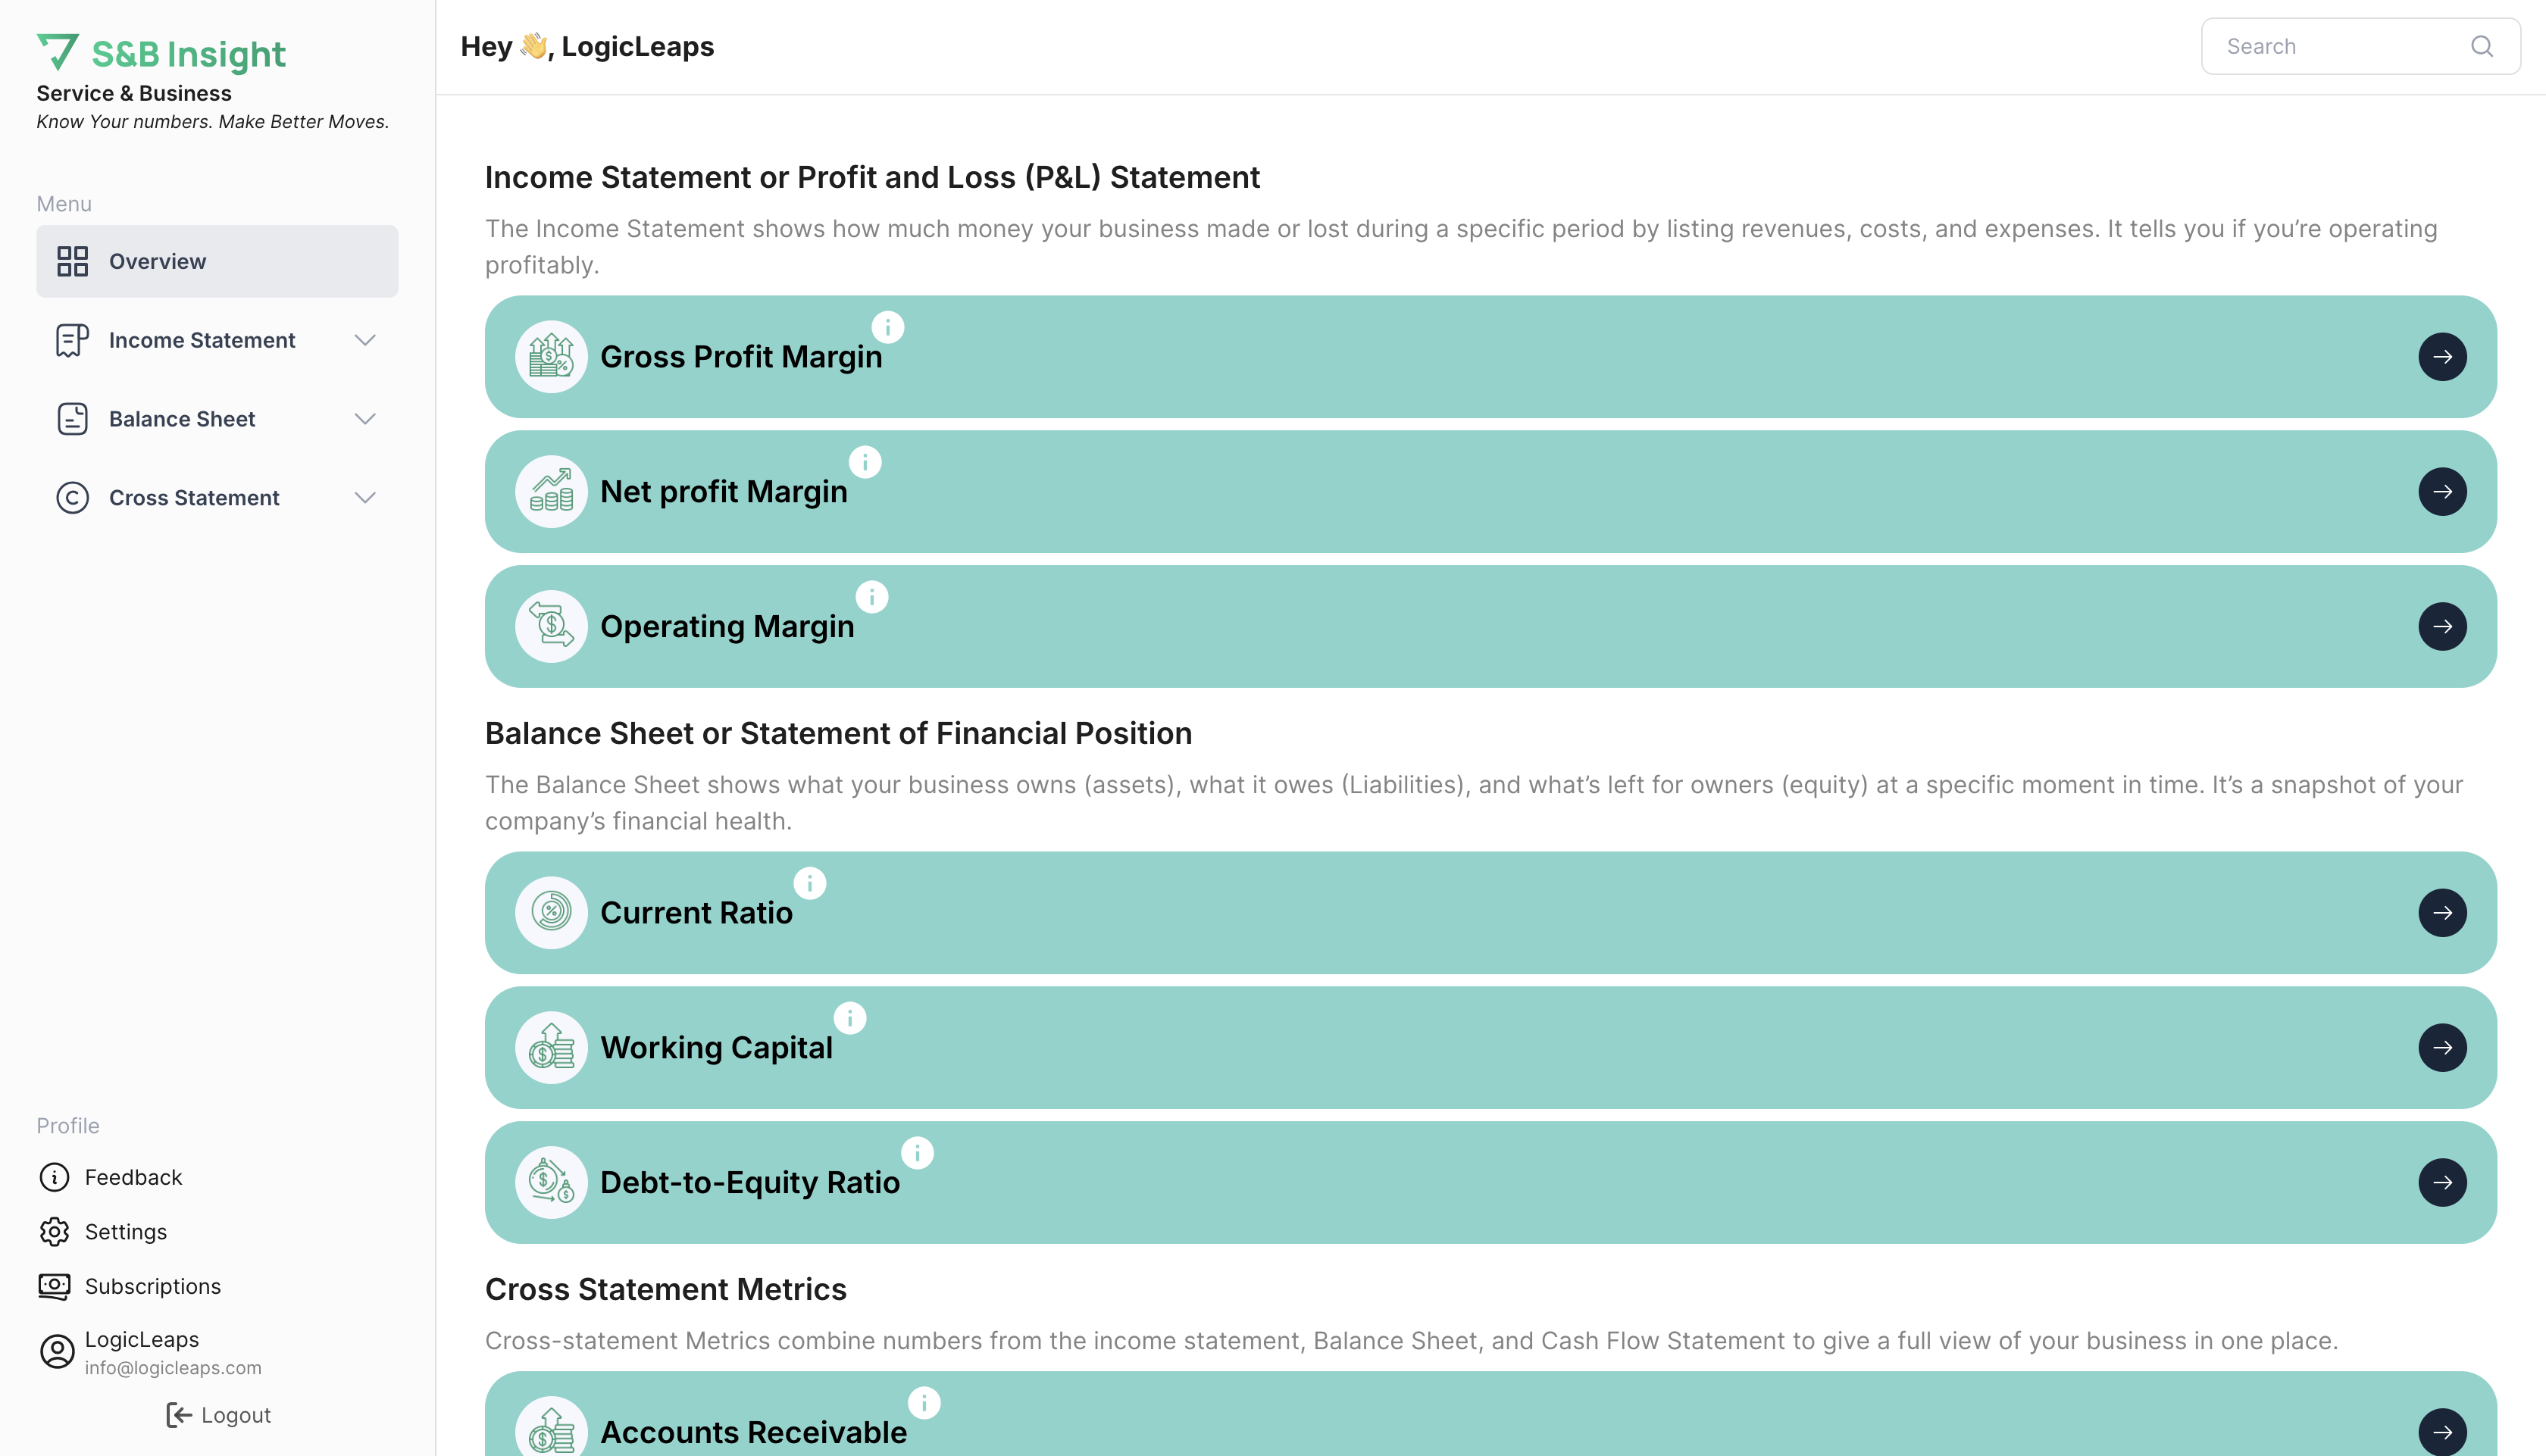
Task: Open the Feedback link
Action: (133, 1177)
